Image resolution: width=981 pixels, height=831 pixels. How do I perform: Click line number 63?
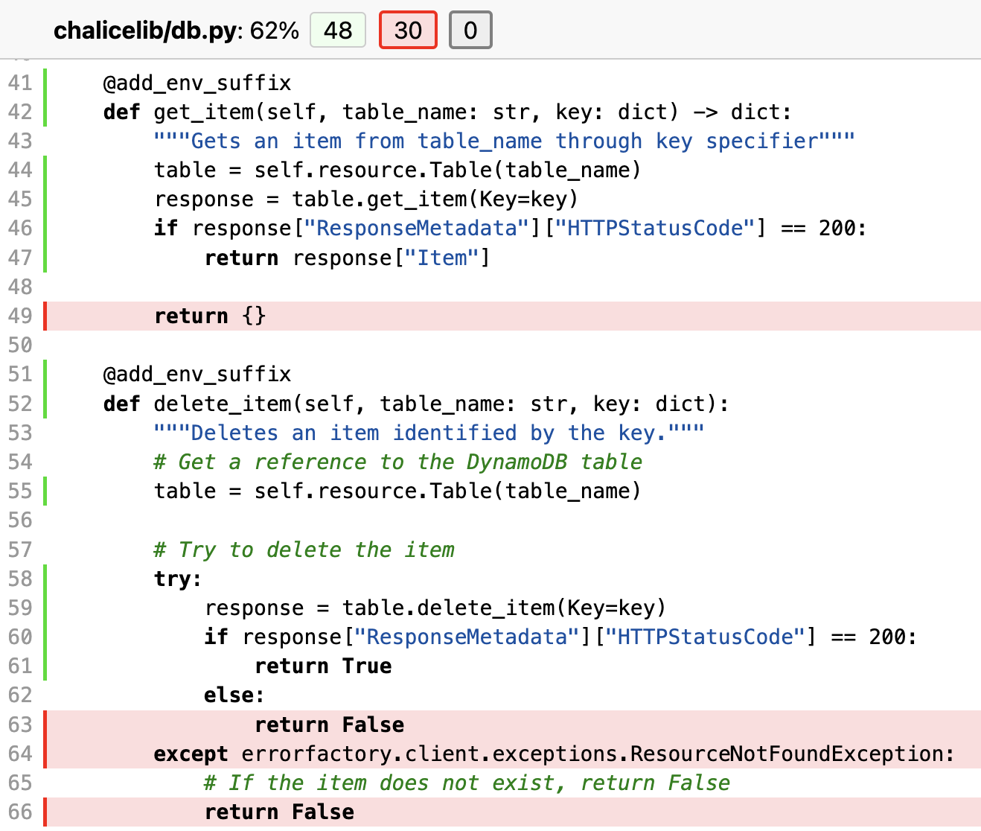20,725
